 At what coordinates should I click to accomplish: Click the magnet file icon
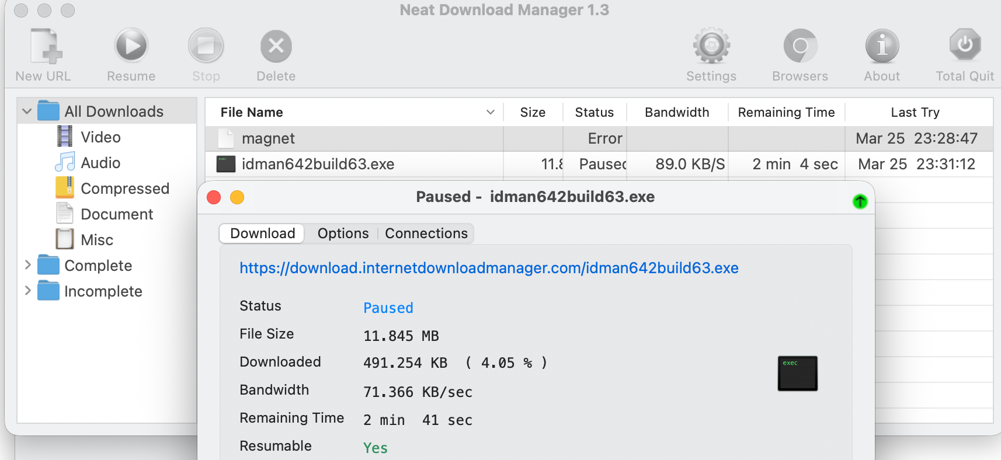pos(225,138)
